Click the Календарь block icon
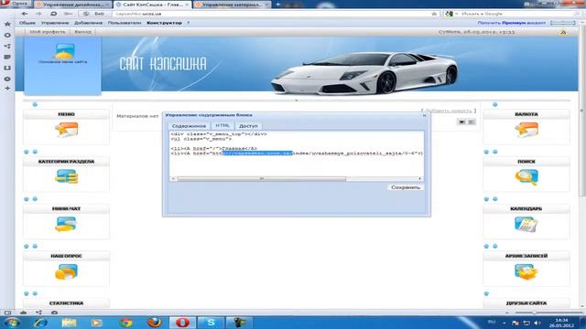586x329 pixels. coord(526,224)
